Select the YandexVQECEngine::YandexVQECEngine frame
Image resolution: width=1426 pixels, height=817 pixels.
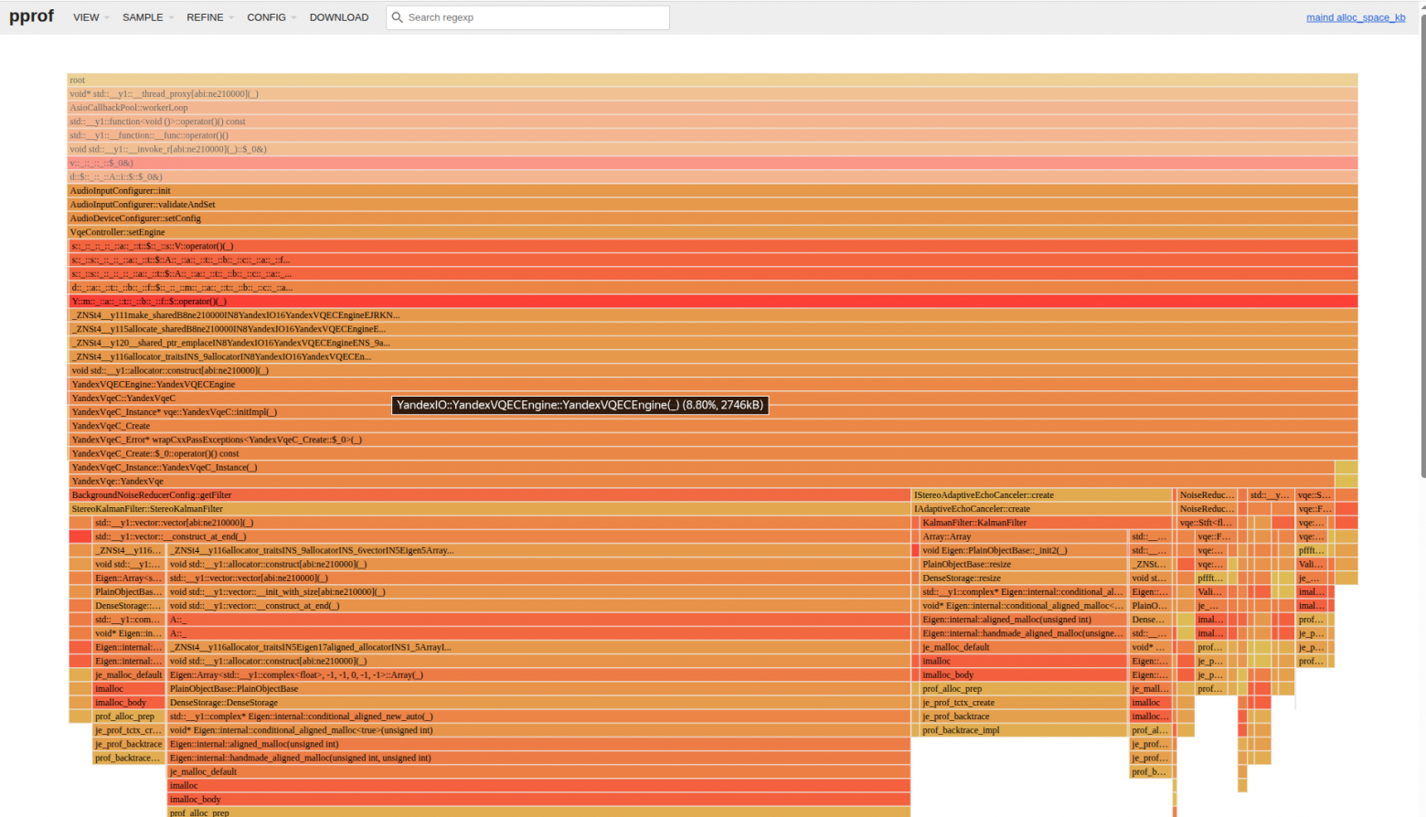(x=712, y=385)
